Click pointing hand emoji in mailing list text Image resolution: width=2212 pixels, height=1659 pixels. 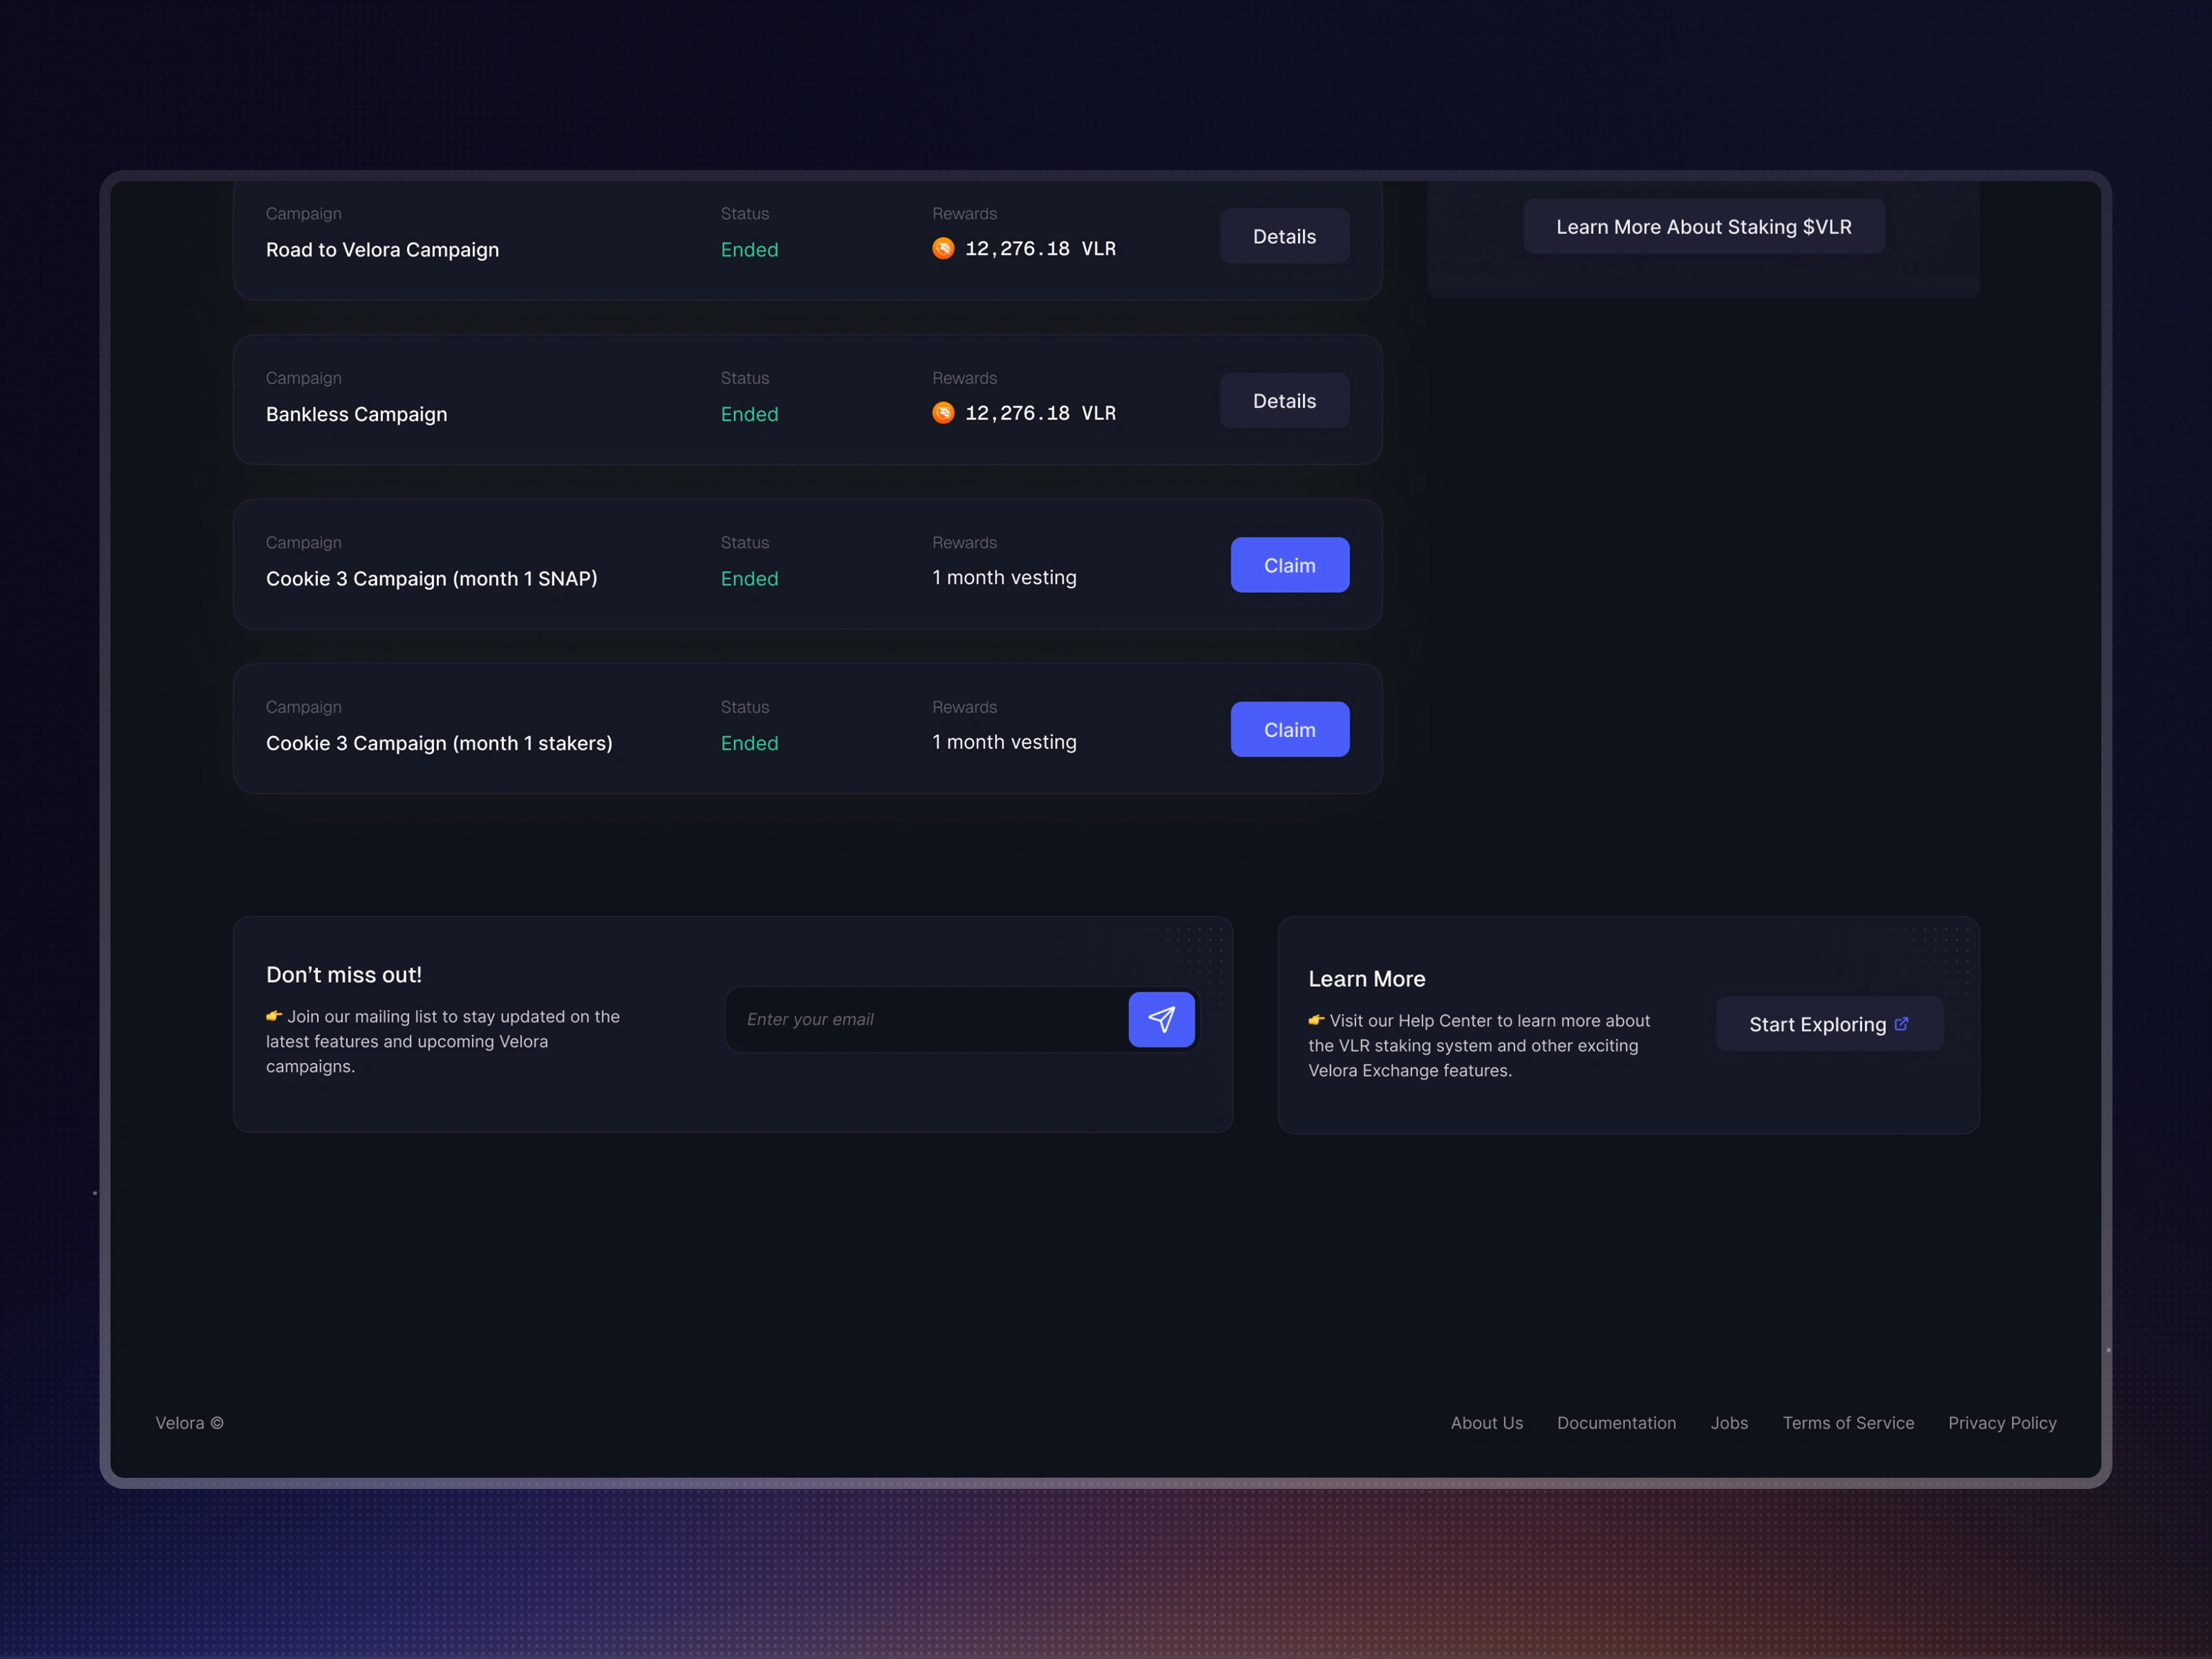tap(274, 1016)
